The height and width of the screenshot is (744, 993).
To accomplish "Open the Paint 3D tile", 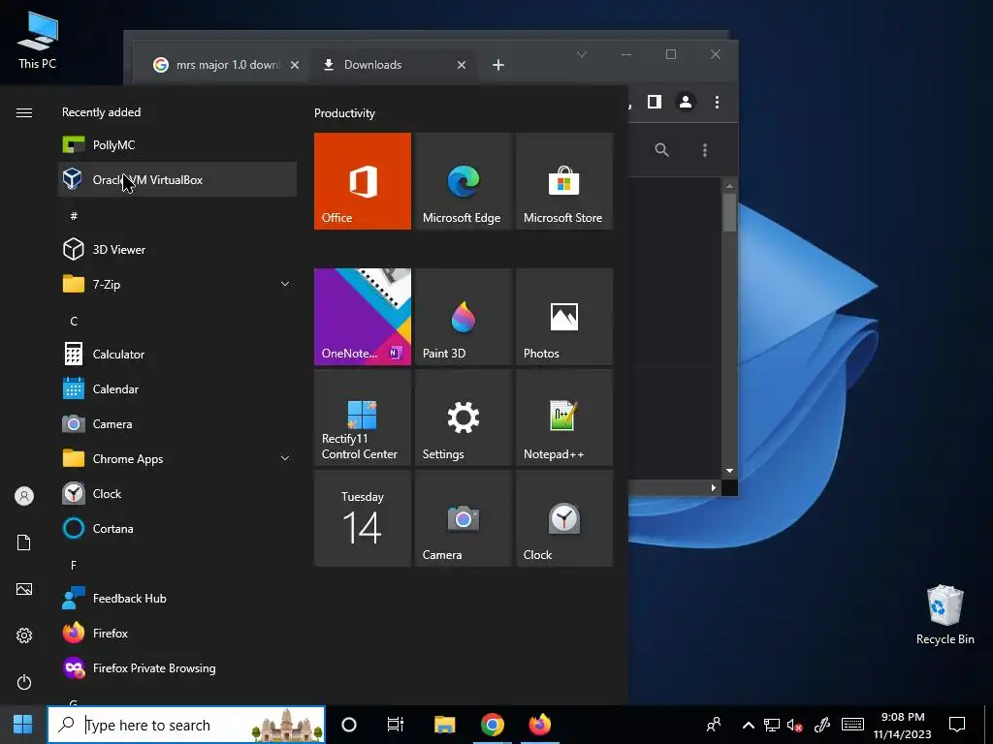I will 463,317.
